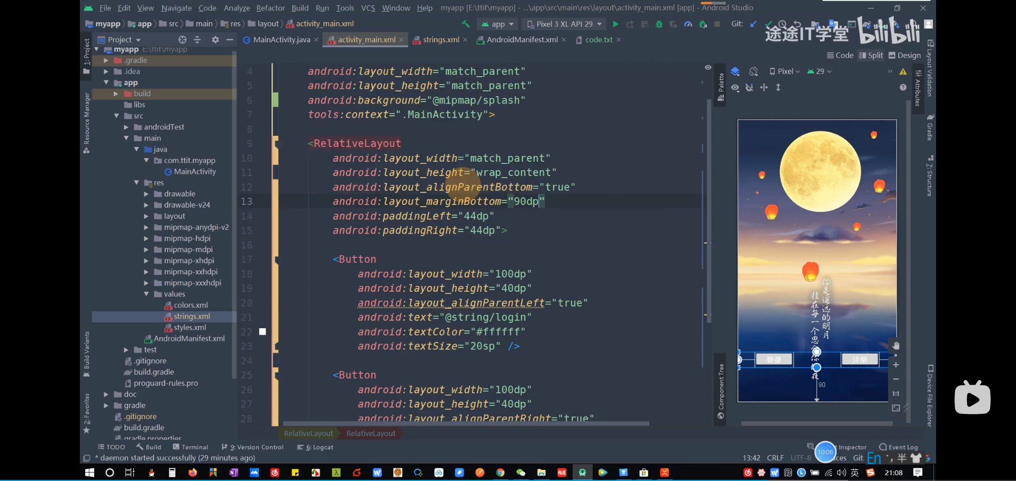Click the Apply Changes and Restart Activity icon
This screenshot has height=481, width=1016.
(630, 24)
